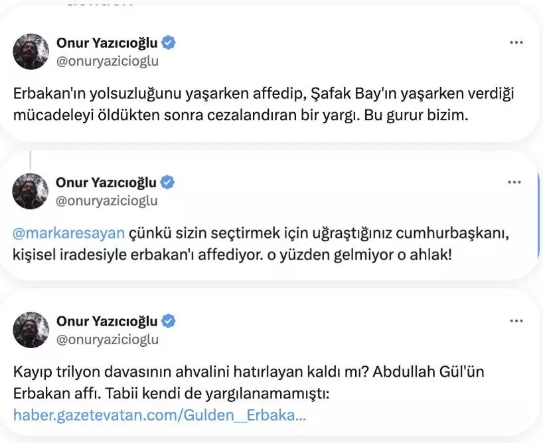Open the @onuryazicioglu handle on the @markaresayan reply

point(107,200)
